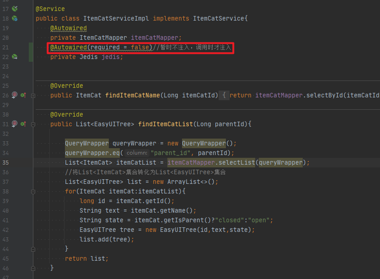Click the breakpoint gutter icon on line 26
Image resolution: width=380 pixels, height=279 pixels.
pos(15,95)
